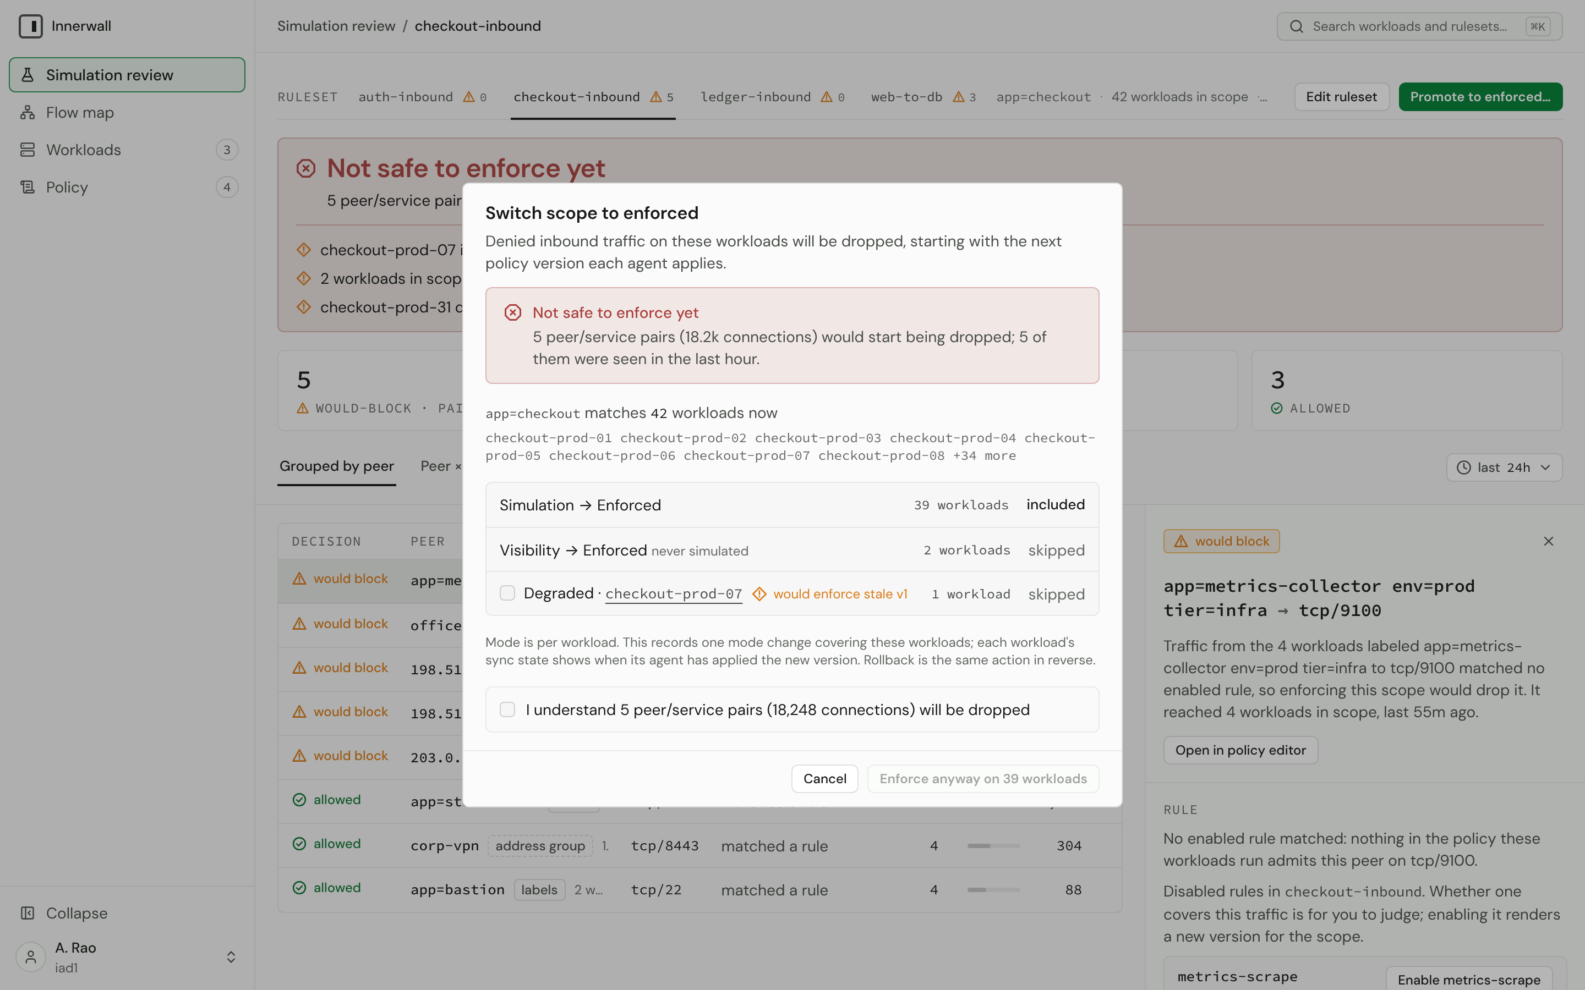
Task: Open the checkout-prod-07 workload link
Action: click(673, 594)
